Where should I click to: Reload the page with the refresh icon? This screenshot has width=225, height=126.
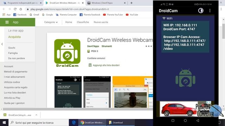point(15,9)
